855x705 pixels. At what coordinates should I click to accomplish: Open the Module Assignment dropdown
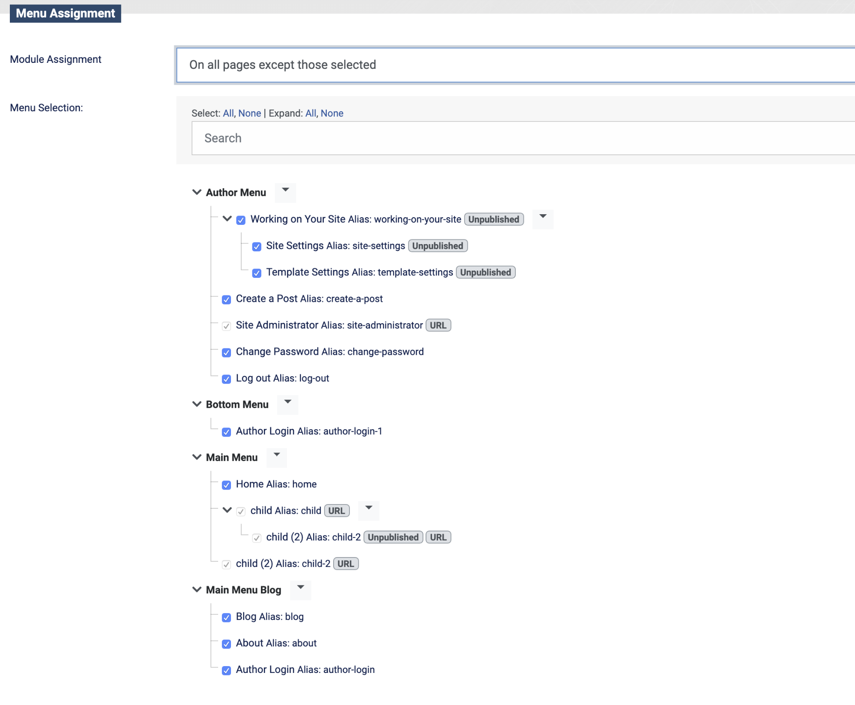(515, 65)
